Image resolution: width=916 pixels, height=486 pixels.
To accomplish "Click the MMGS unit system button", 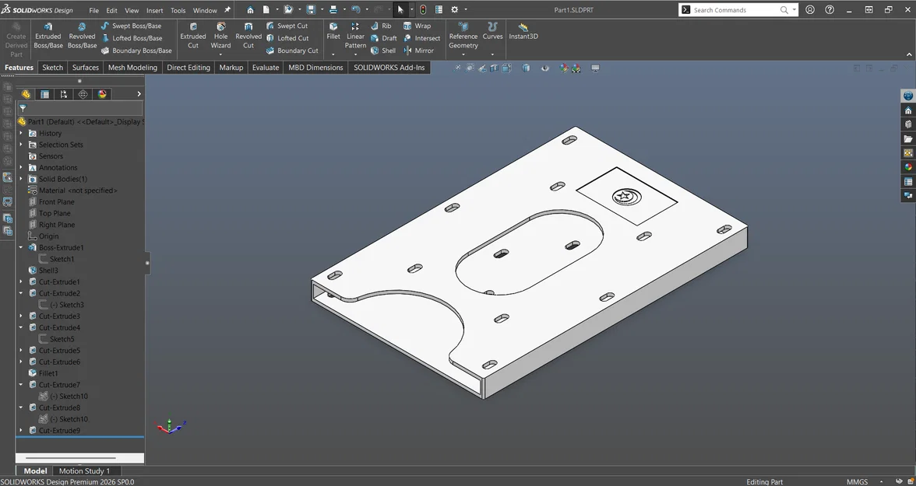I will coord(857,481).
